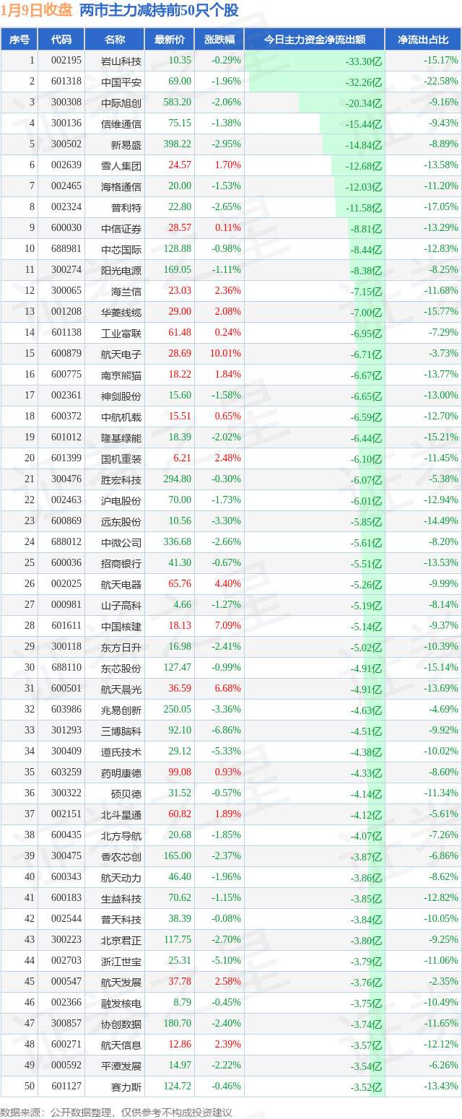Select stock name 北斗星通
This screenshot has height=1119, width=462.
point(122,814)
